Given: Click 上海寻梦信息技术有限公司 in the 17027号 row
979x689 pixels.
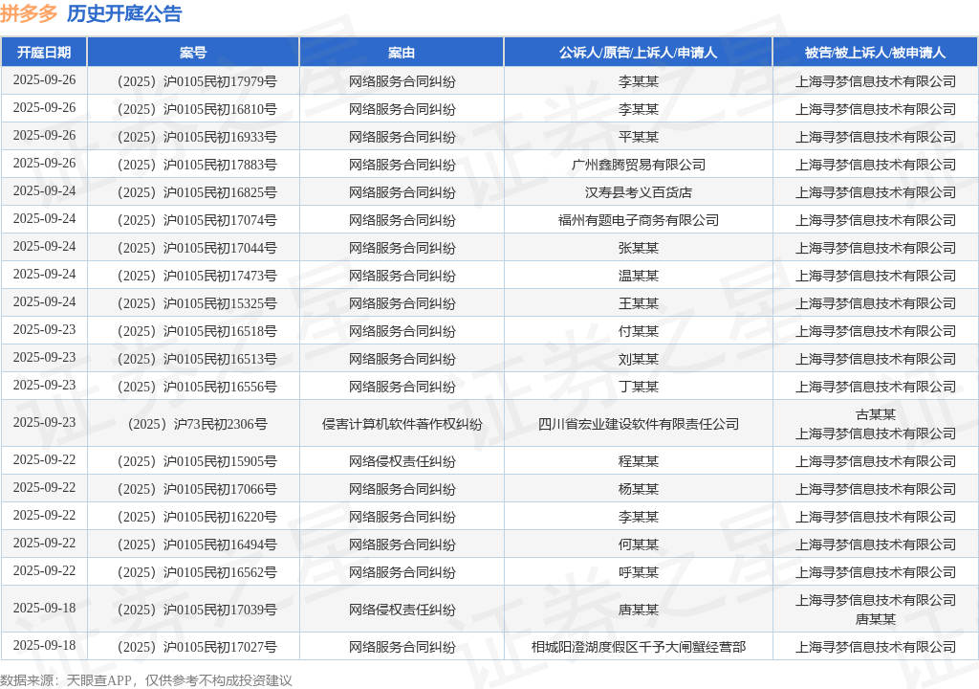Looking at the screenshot, I should pos(876,647).
